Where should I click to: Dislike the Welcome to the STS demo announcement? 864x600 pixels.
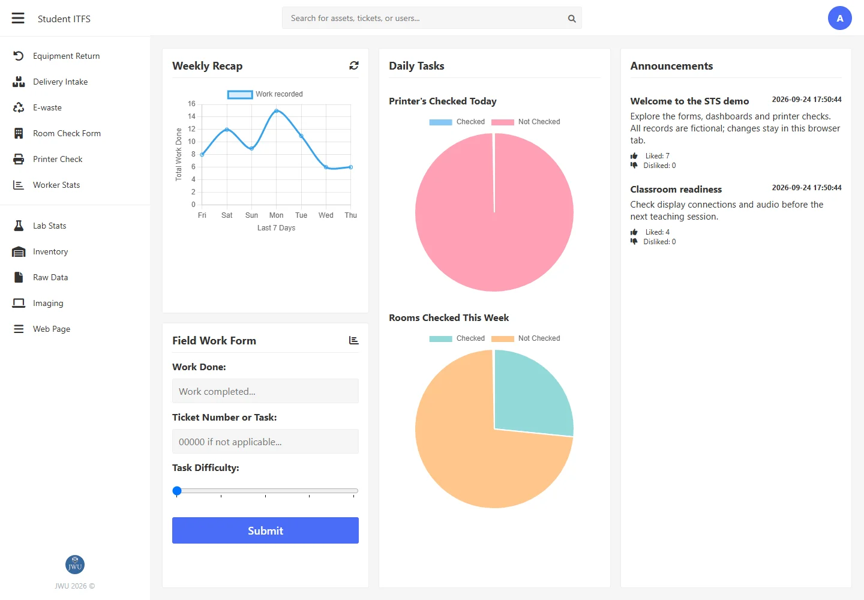coord(634,165)
